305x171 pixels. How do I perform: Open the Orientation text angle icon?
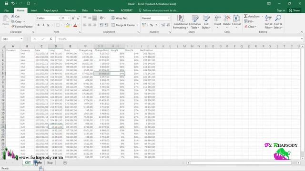point(102,18)
